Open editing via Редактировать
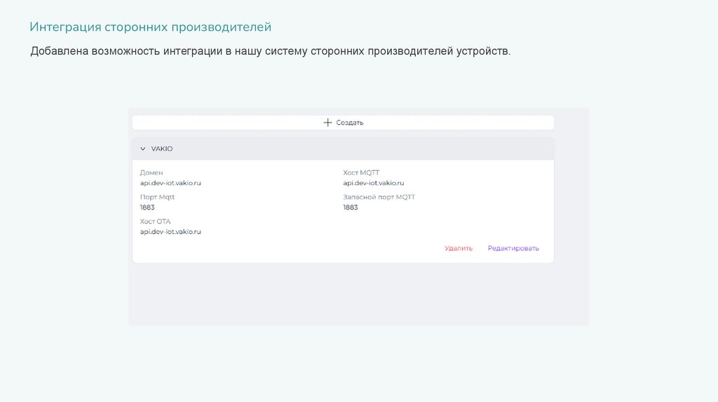Viewport: 718px width, 402px height. click(513, 249)
